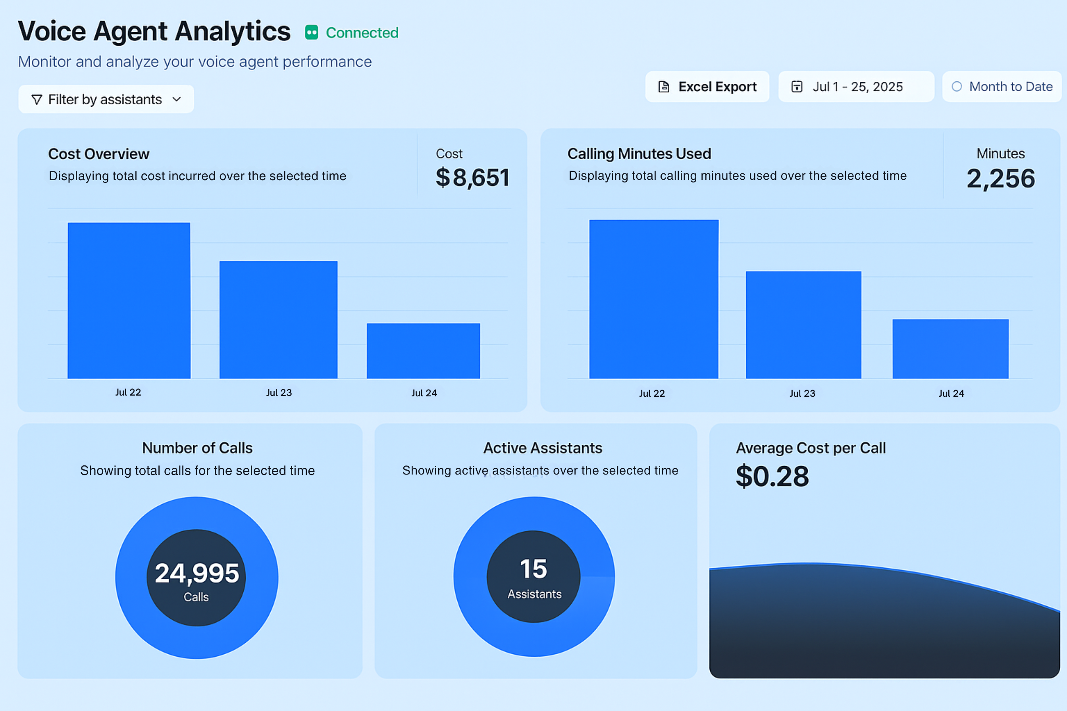The width and height of the screenshot is (1067, 711).
Task: Select the Month to Date radio button
Action: [x=956, y=86]
